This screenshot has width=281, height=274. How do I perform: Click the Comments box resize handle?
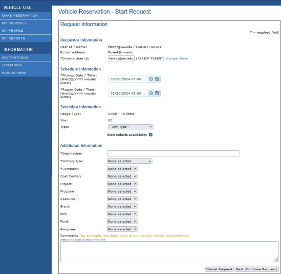[x=276, y=260]
